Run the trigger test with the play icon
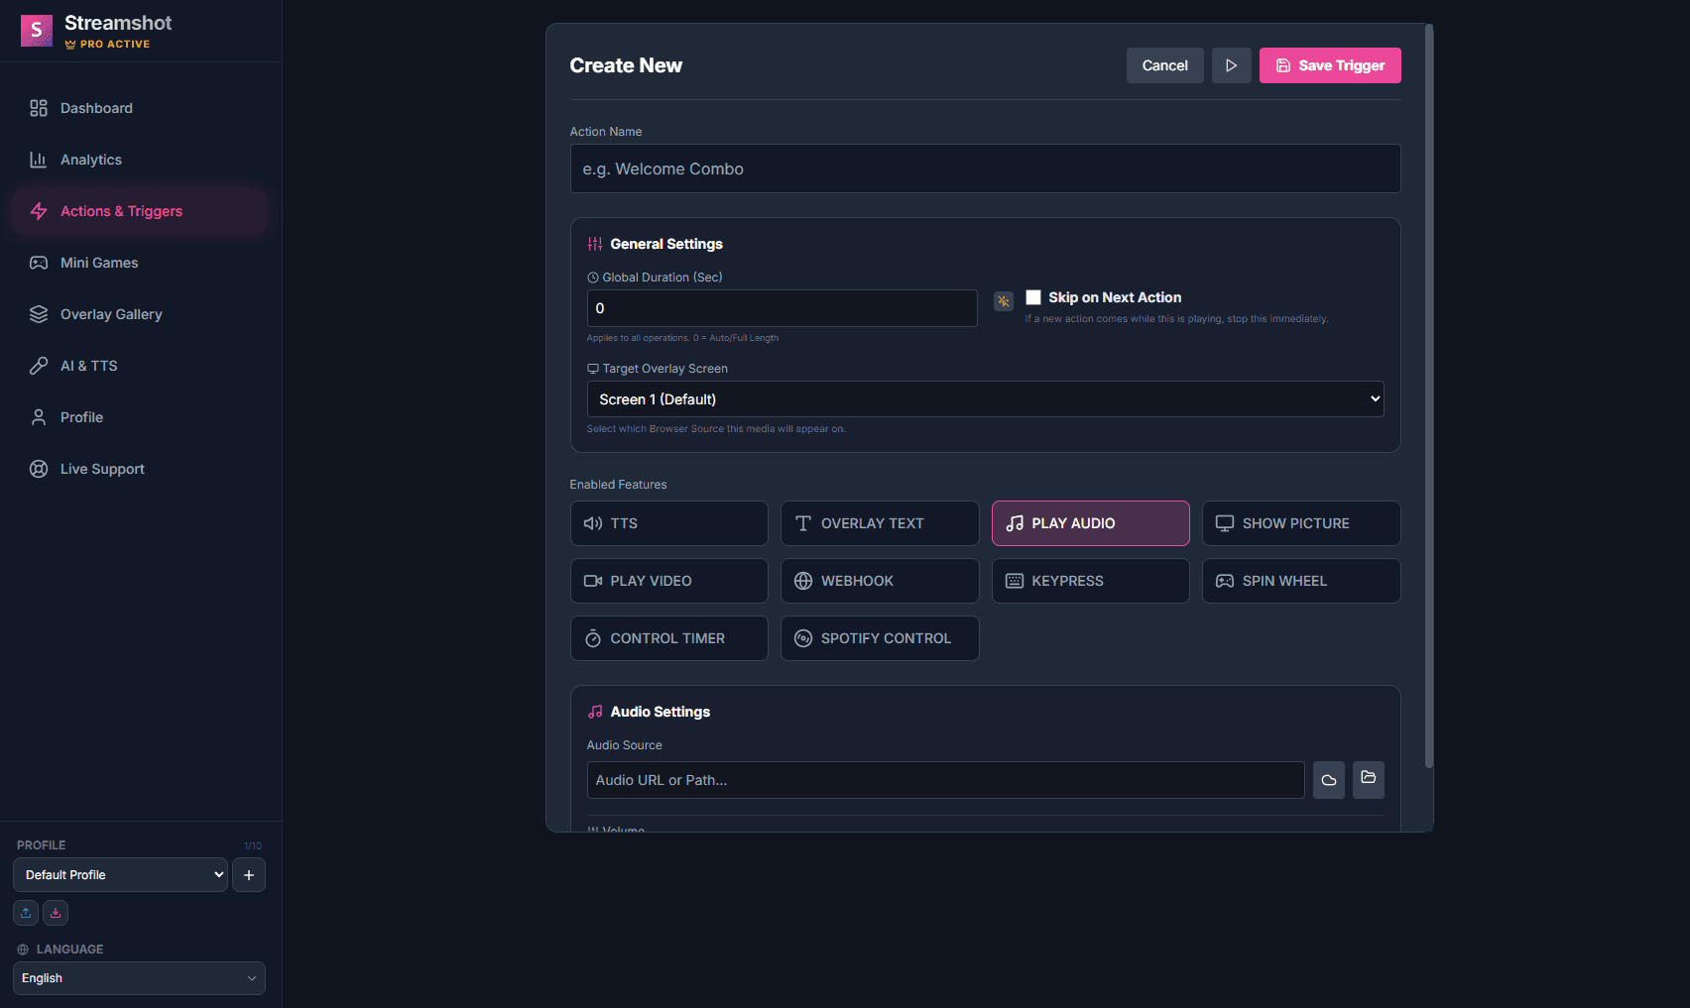This screenshot has height=1008, width=1690. click(x=1231, y=64)
